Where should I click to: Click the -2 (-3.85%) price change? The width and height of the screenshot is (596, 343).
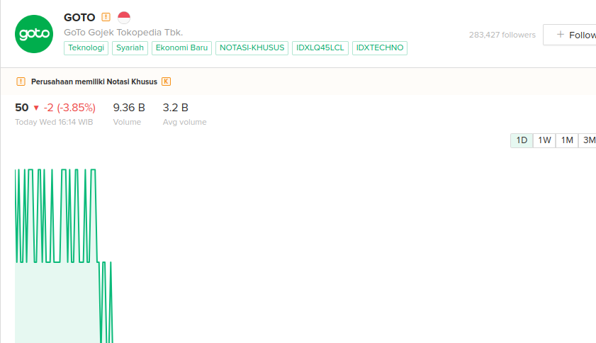pyautogui.click(x=69, y=108)
